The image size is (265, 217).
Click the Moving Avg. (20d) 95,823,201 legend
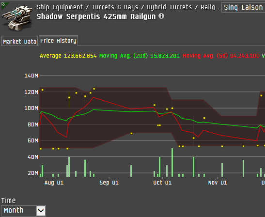139,56
